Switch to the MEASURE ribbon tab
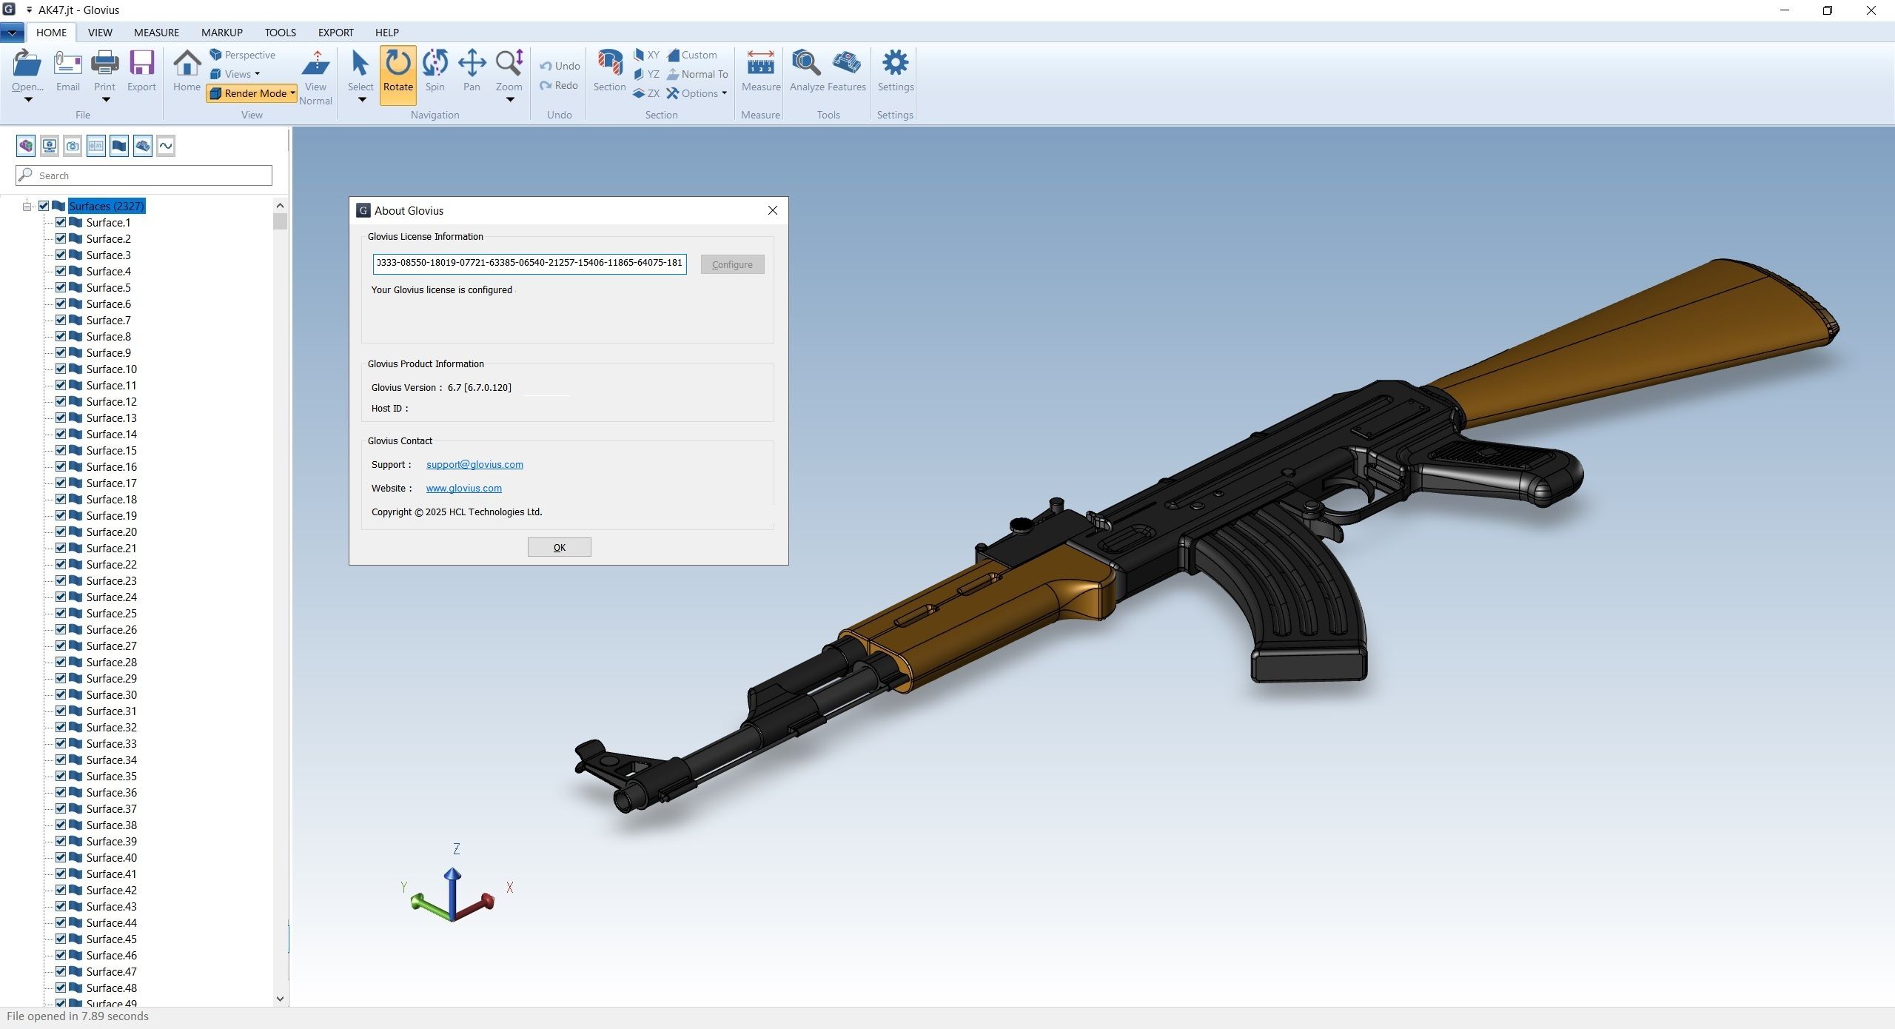Viewport: 1895px width, 1029px height. click(156, 32)
